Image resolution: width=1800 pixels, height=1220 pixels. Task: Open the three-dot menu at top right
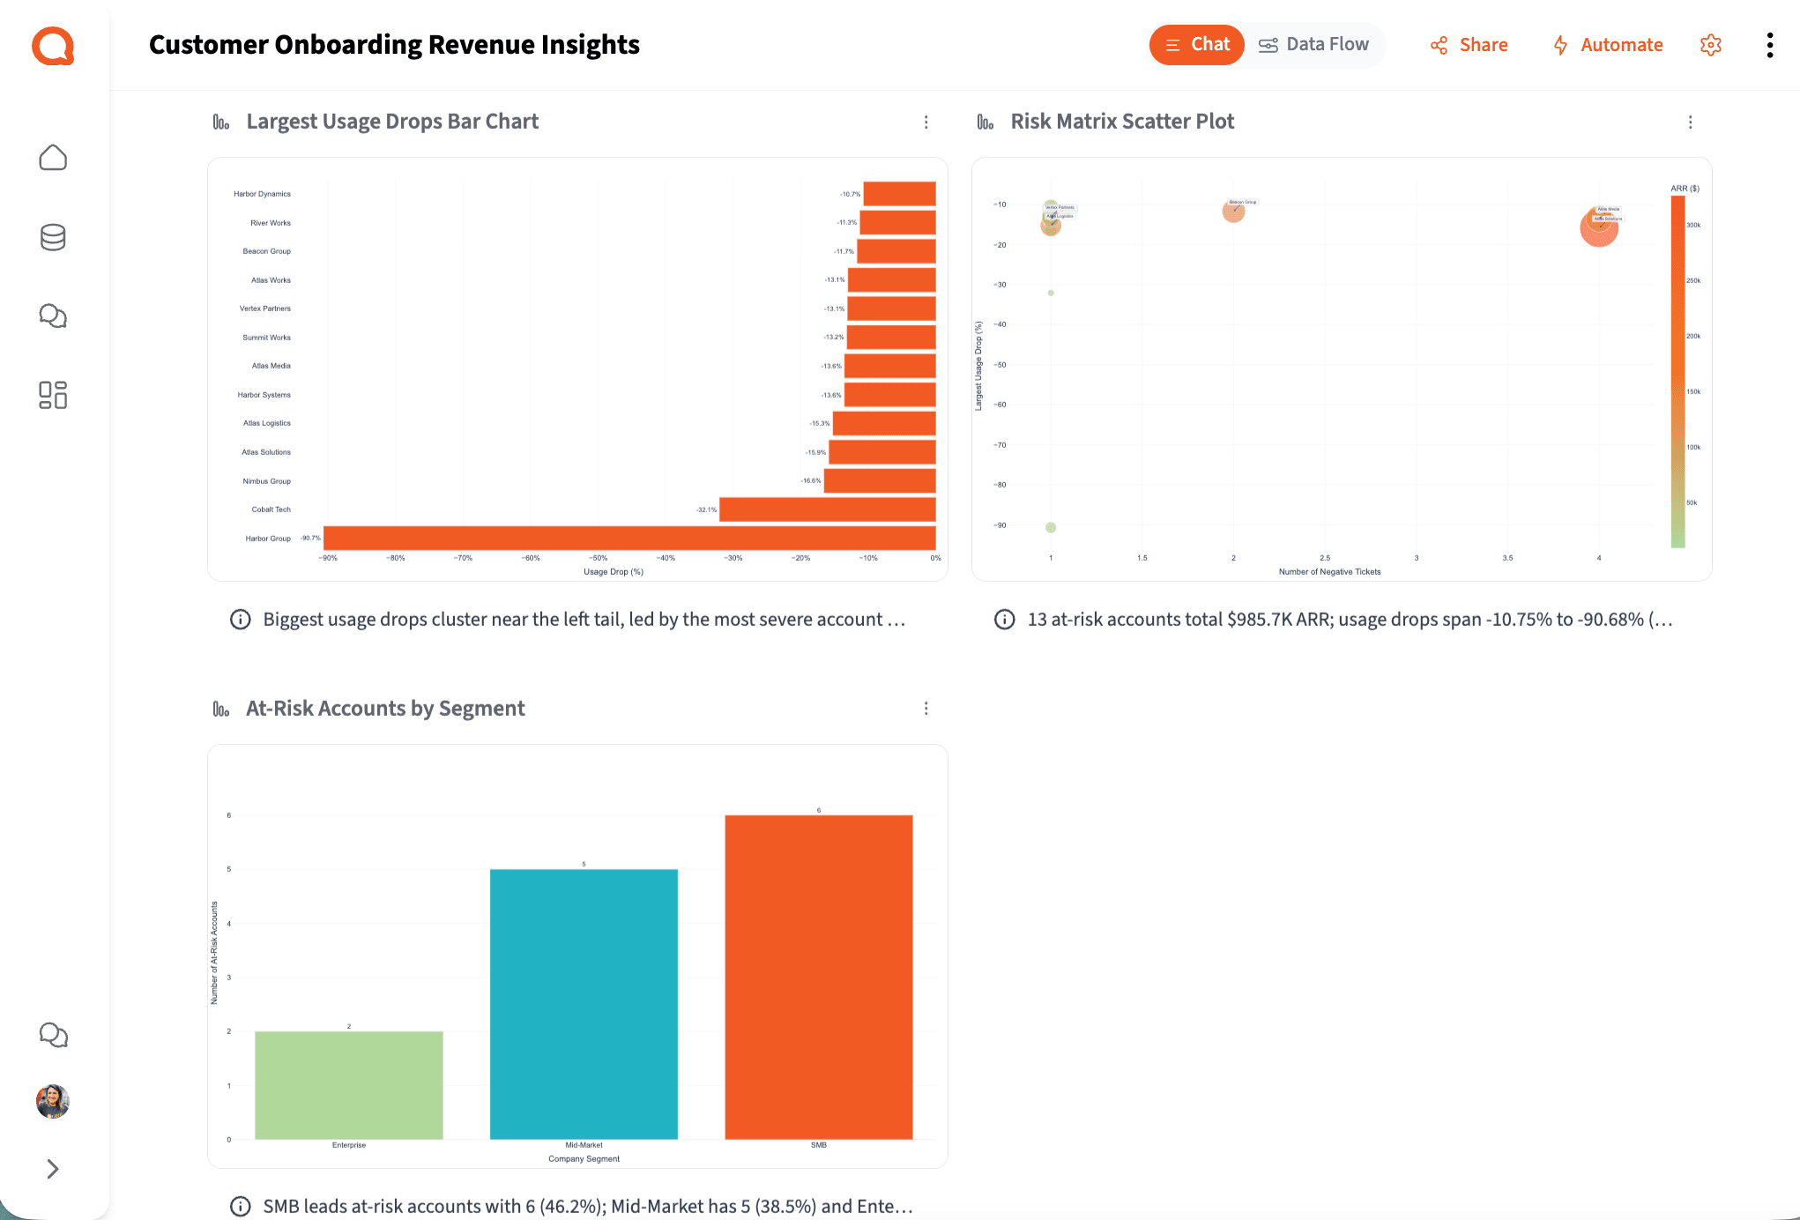pyautogui.click(x=1770, y=45)
